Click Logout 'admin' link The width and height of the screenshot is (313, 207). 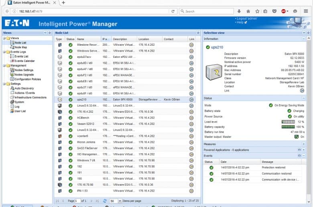[x=247, y=18]
